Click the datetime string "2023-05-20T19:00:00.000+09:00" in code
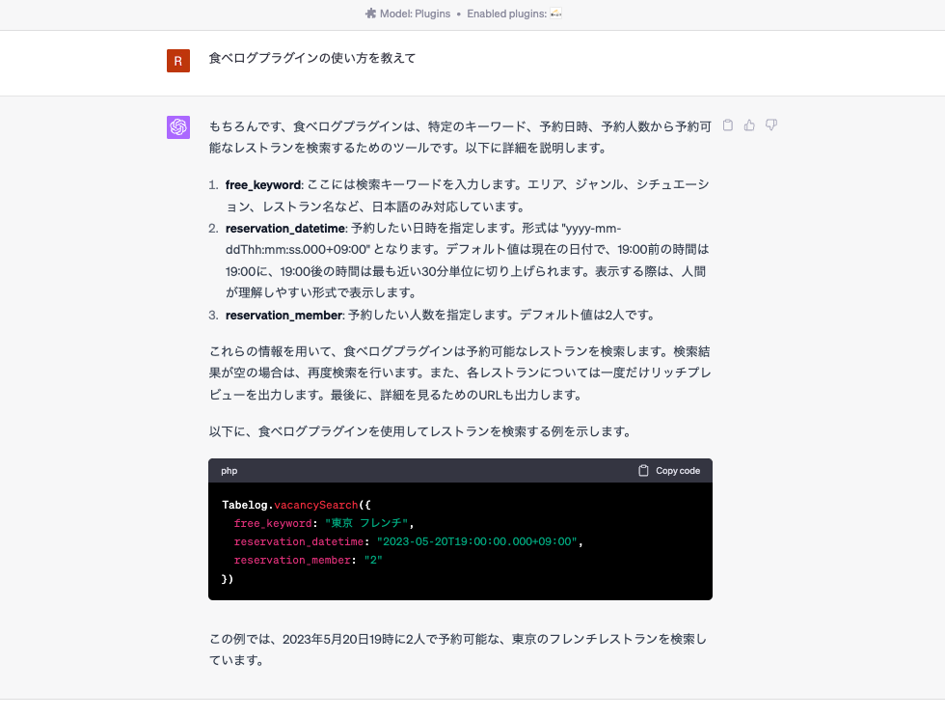 [476, 541]
